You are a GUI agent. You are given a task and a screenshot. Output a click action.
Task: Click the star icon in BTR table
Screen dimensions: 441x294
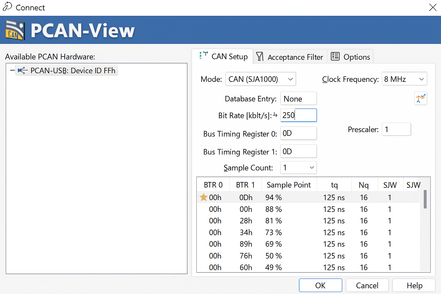204,197
